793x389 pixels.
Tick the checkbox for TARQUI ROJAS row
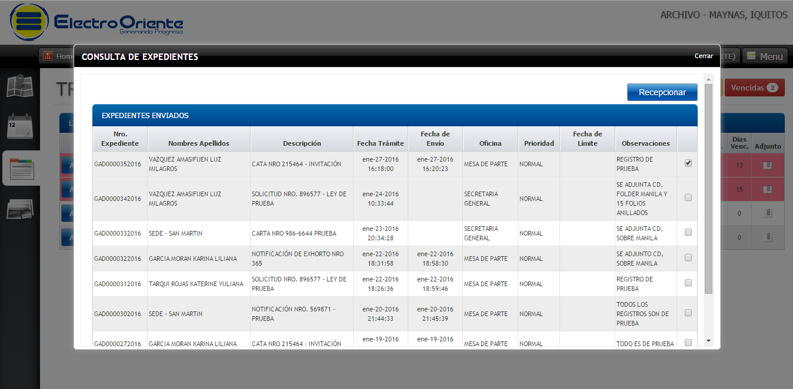point(688,283)
